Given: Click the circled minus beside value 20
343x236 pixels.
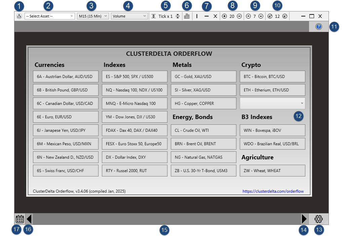Looking at the screenshot, I should click(x=239, y=16).
